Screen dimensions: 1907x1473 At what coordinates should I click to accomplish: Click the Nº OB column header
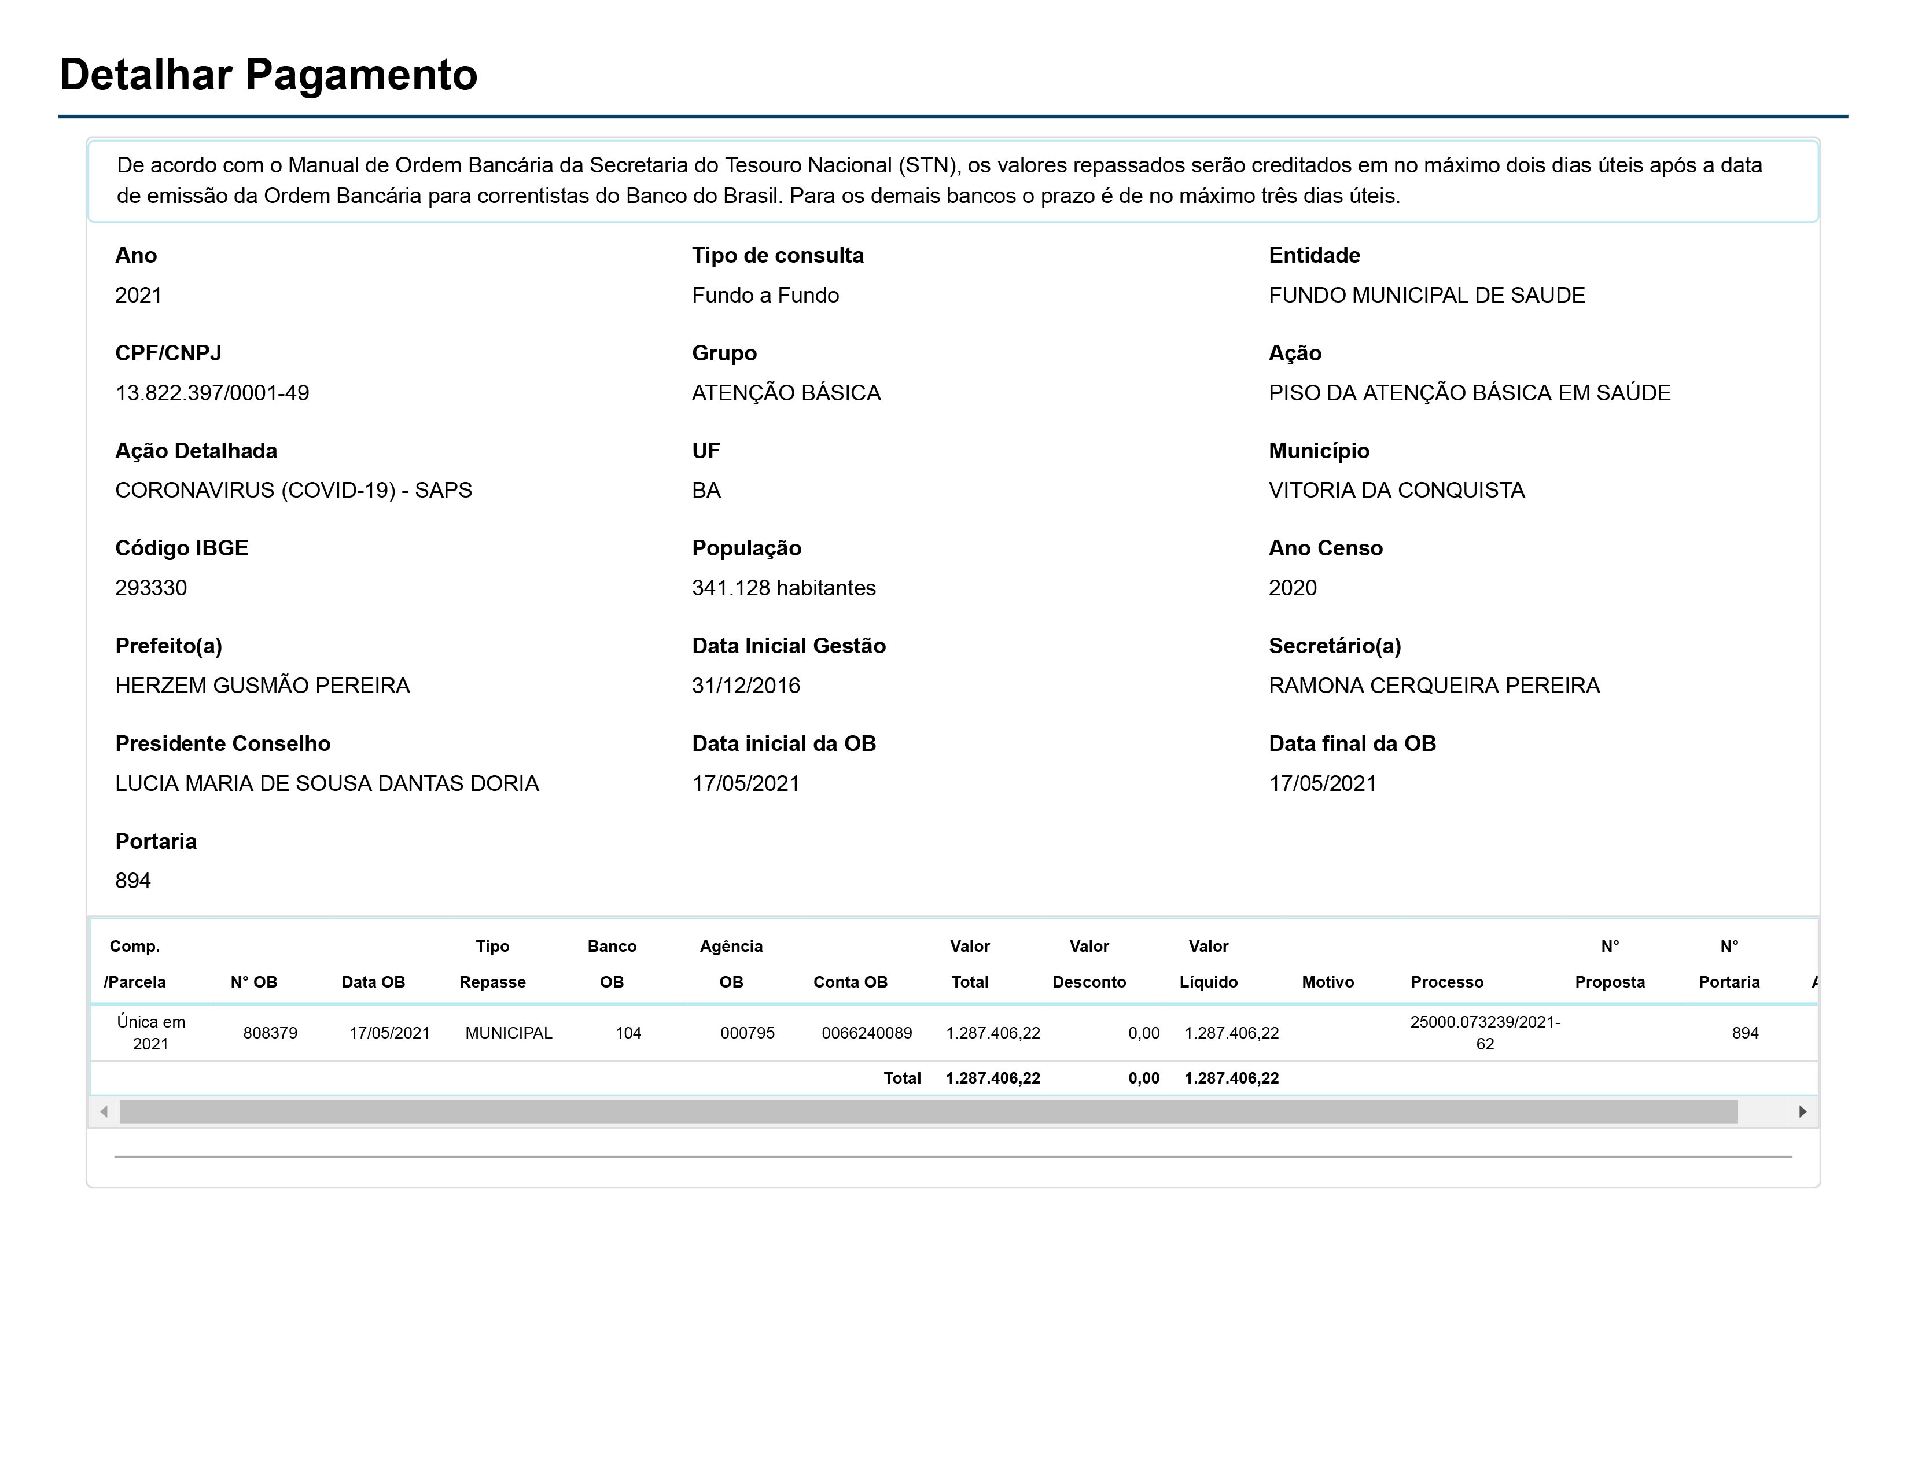(x=253, y=981)
